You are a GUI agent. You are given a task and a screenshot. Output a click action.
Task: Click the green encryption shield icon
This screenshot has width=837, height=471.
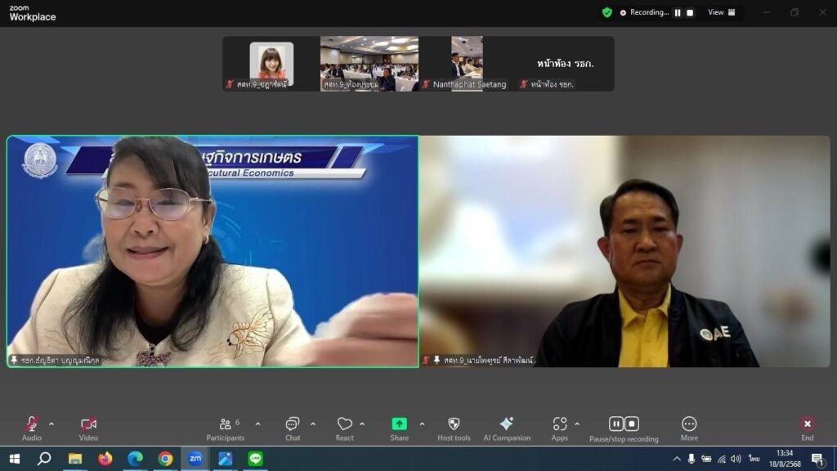click(x=606, y=12)
